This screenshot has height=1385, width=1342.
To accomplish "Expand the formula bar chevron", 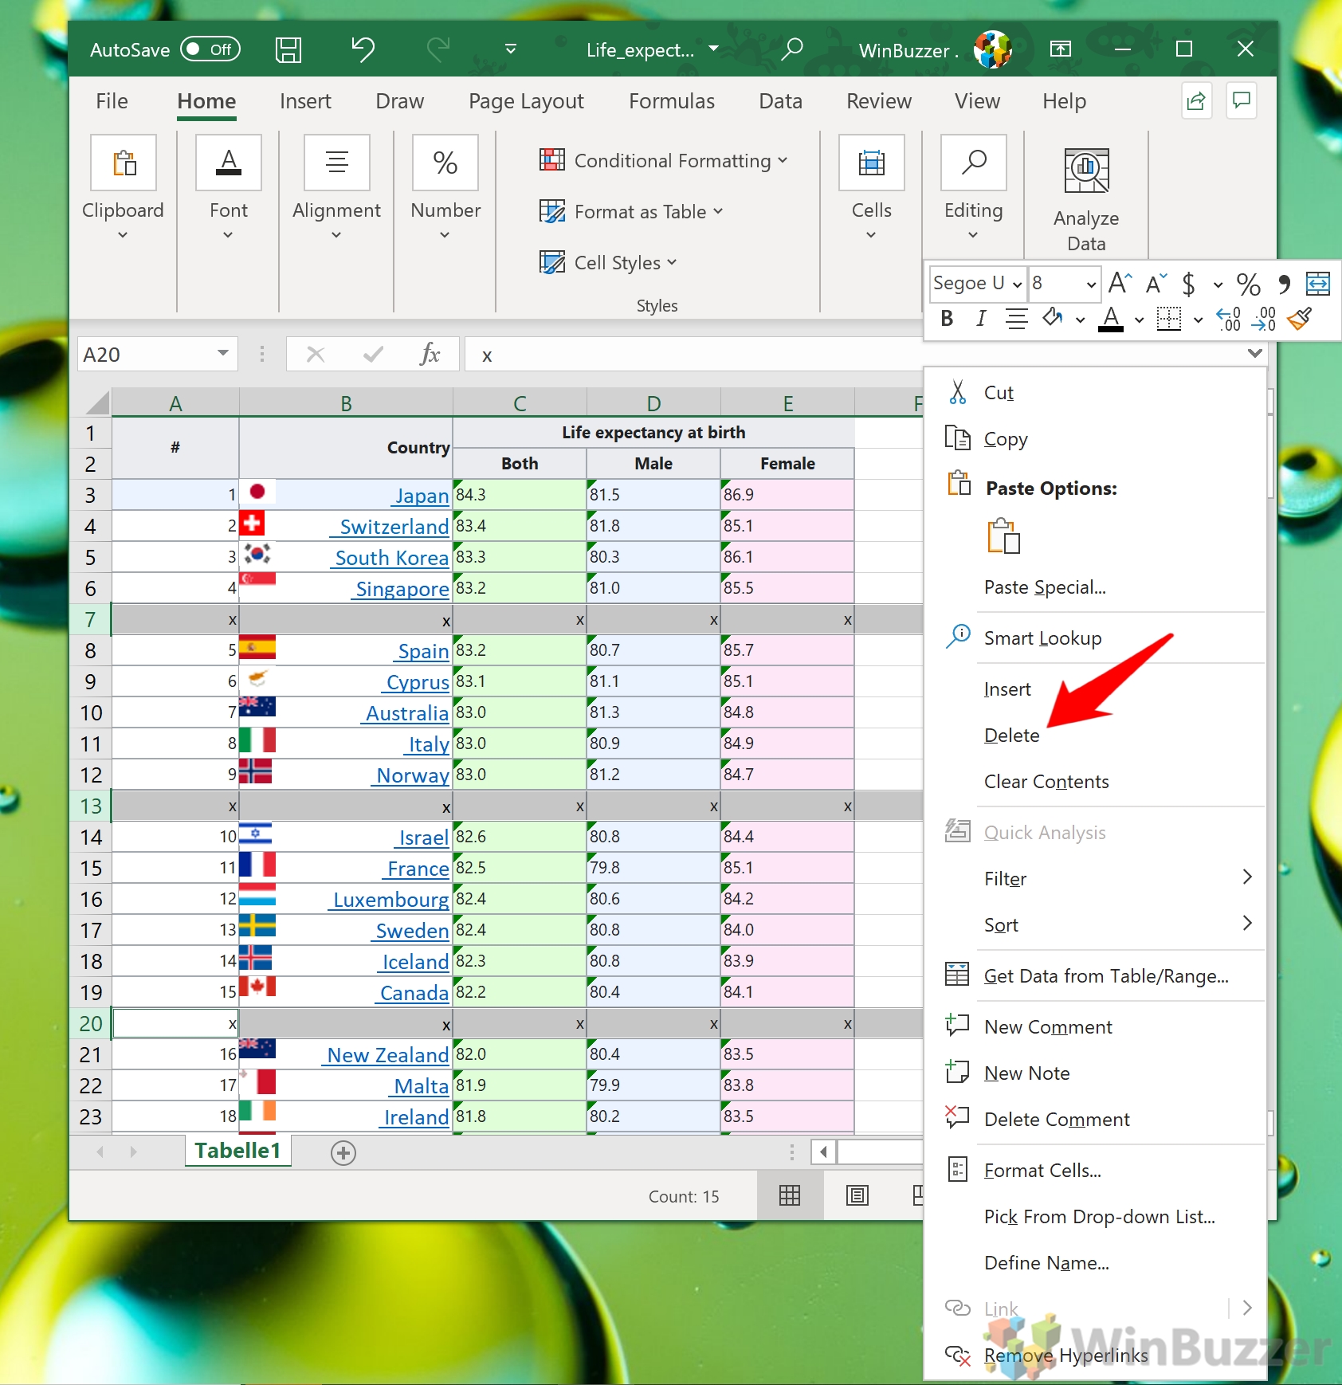I will (x=1255, y=353).
